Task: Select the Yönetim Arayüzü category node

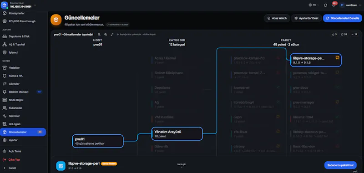Action: point(177,134)
